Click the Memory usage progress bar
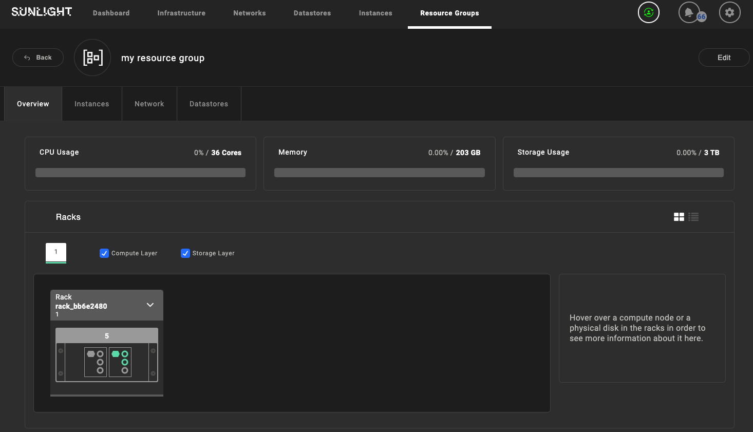The image size is (753, 432). click(380, 173)
